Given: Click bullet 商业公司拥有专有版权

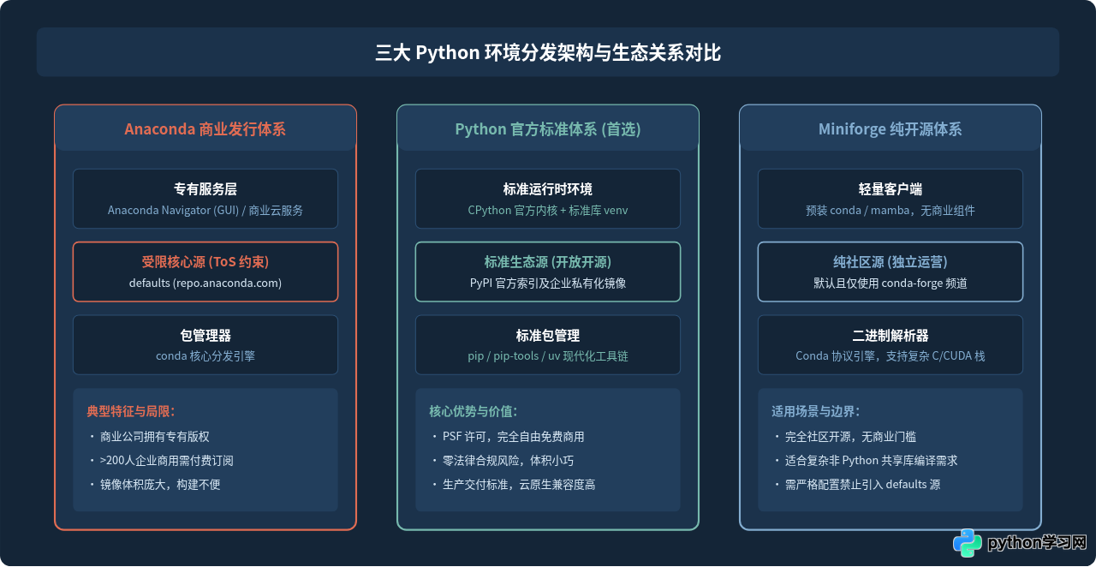Looking at the screenshot, I should pyautogui.click(x=156, y=437).
